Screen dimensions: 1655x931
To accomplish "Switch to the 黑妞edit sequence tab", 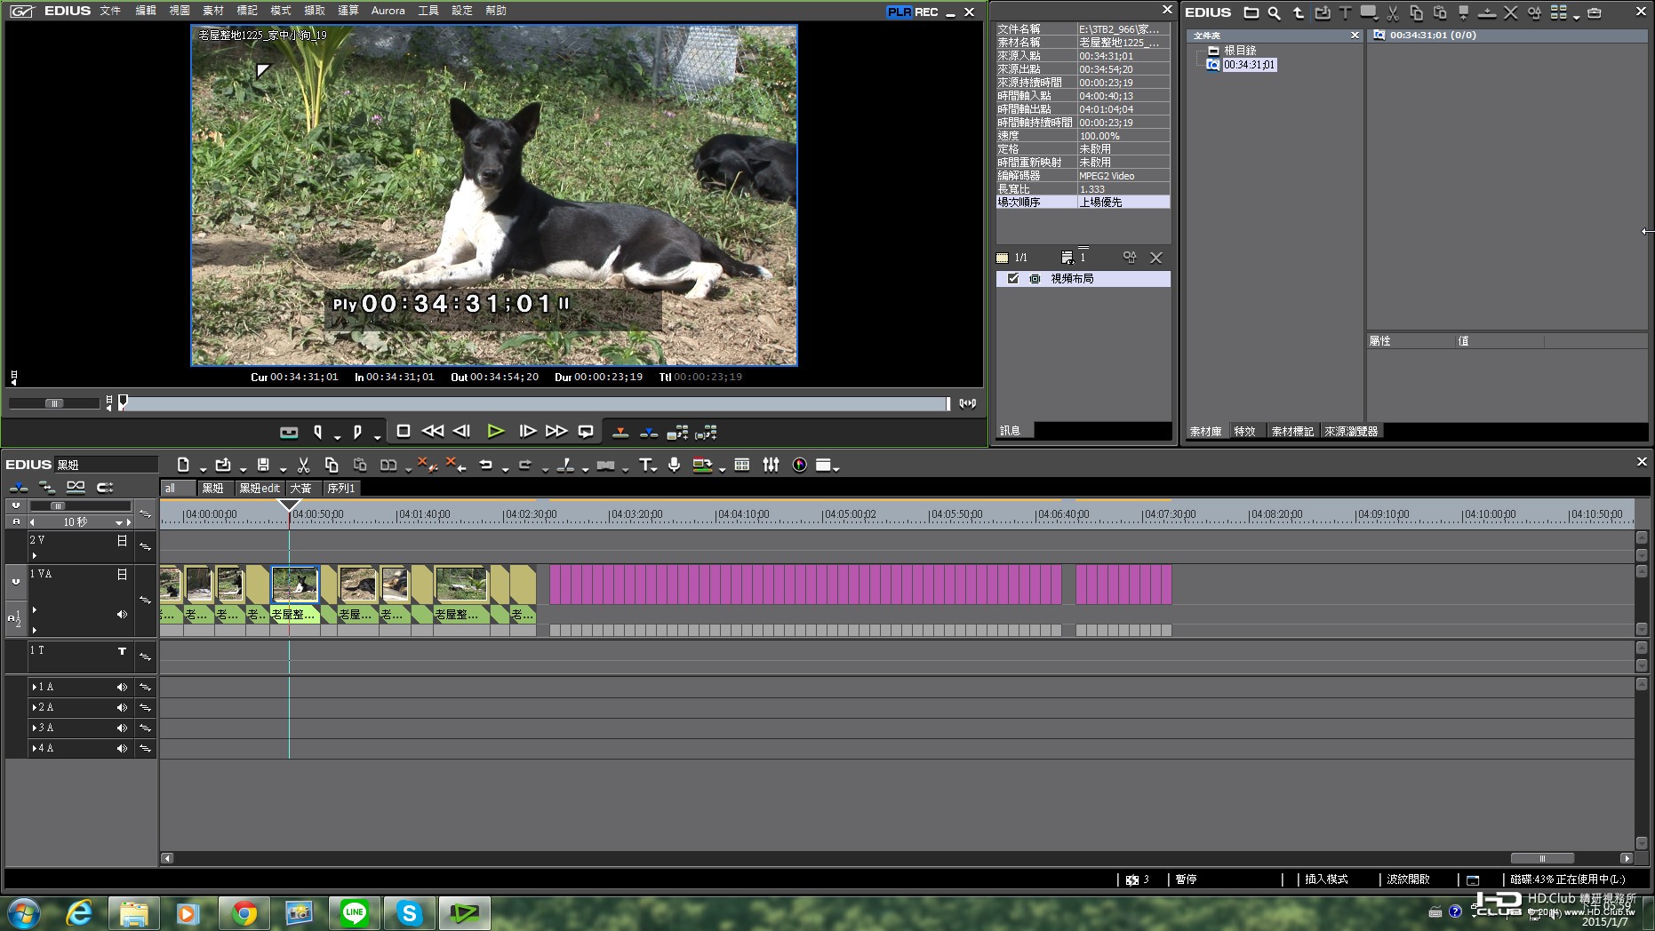I will click(260, 488).
